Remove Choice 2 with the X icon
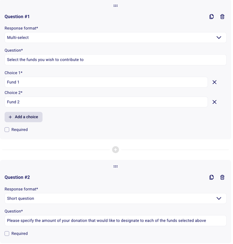233x244 pixels. (215, 102)
